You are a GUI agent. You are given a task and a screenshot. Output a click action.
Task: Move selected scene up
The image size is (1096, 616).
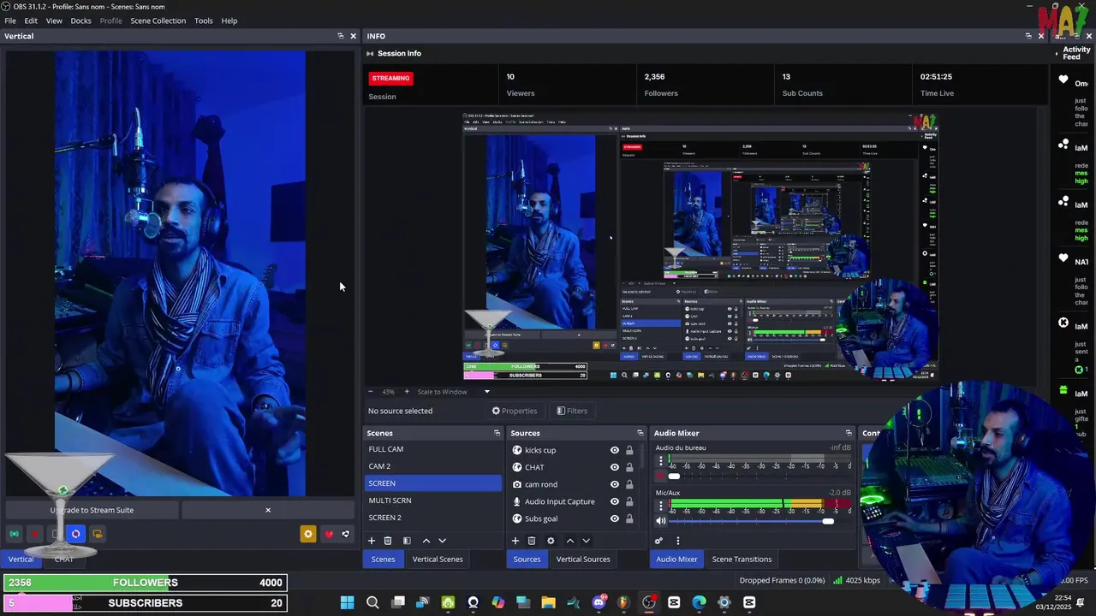[x=426, y=541]
